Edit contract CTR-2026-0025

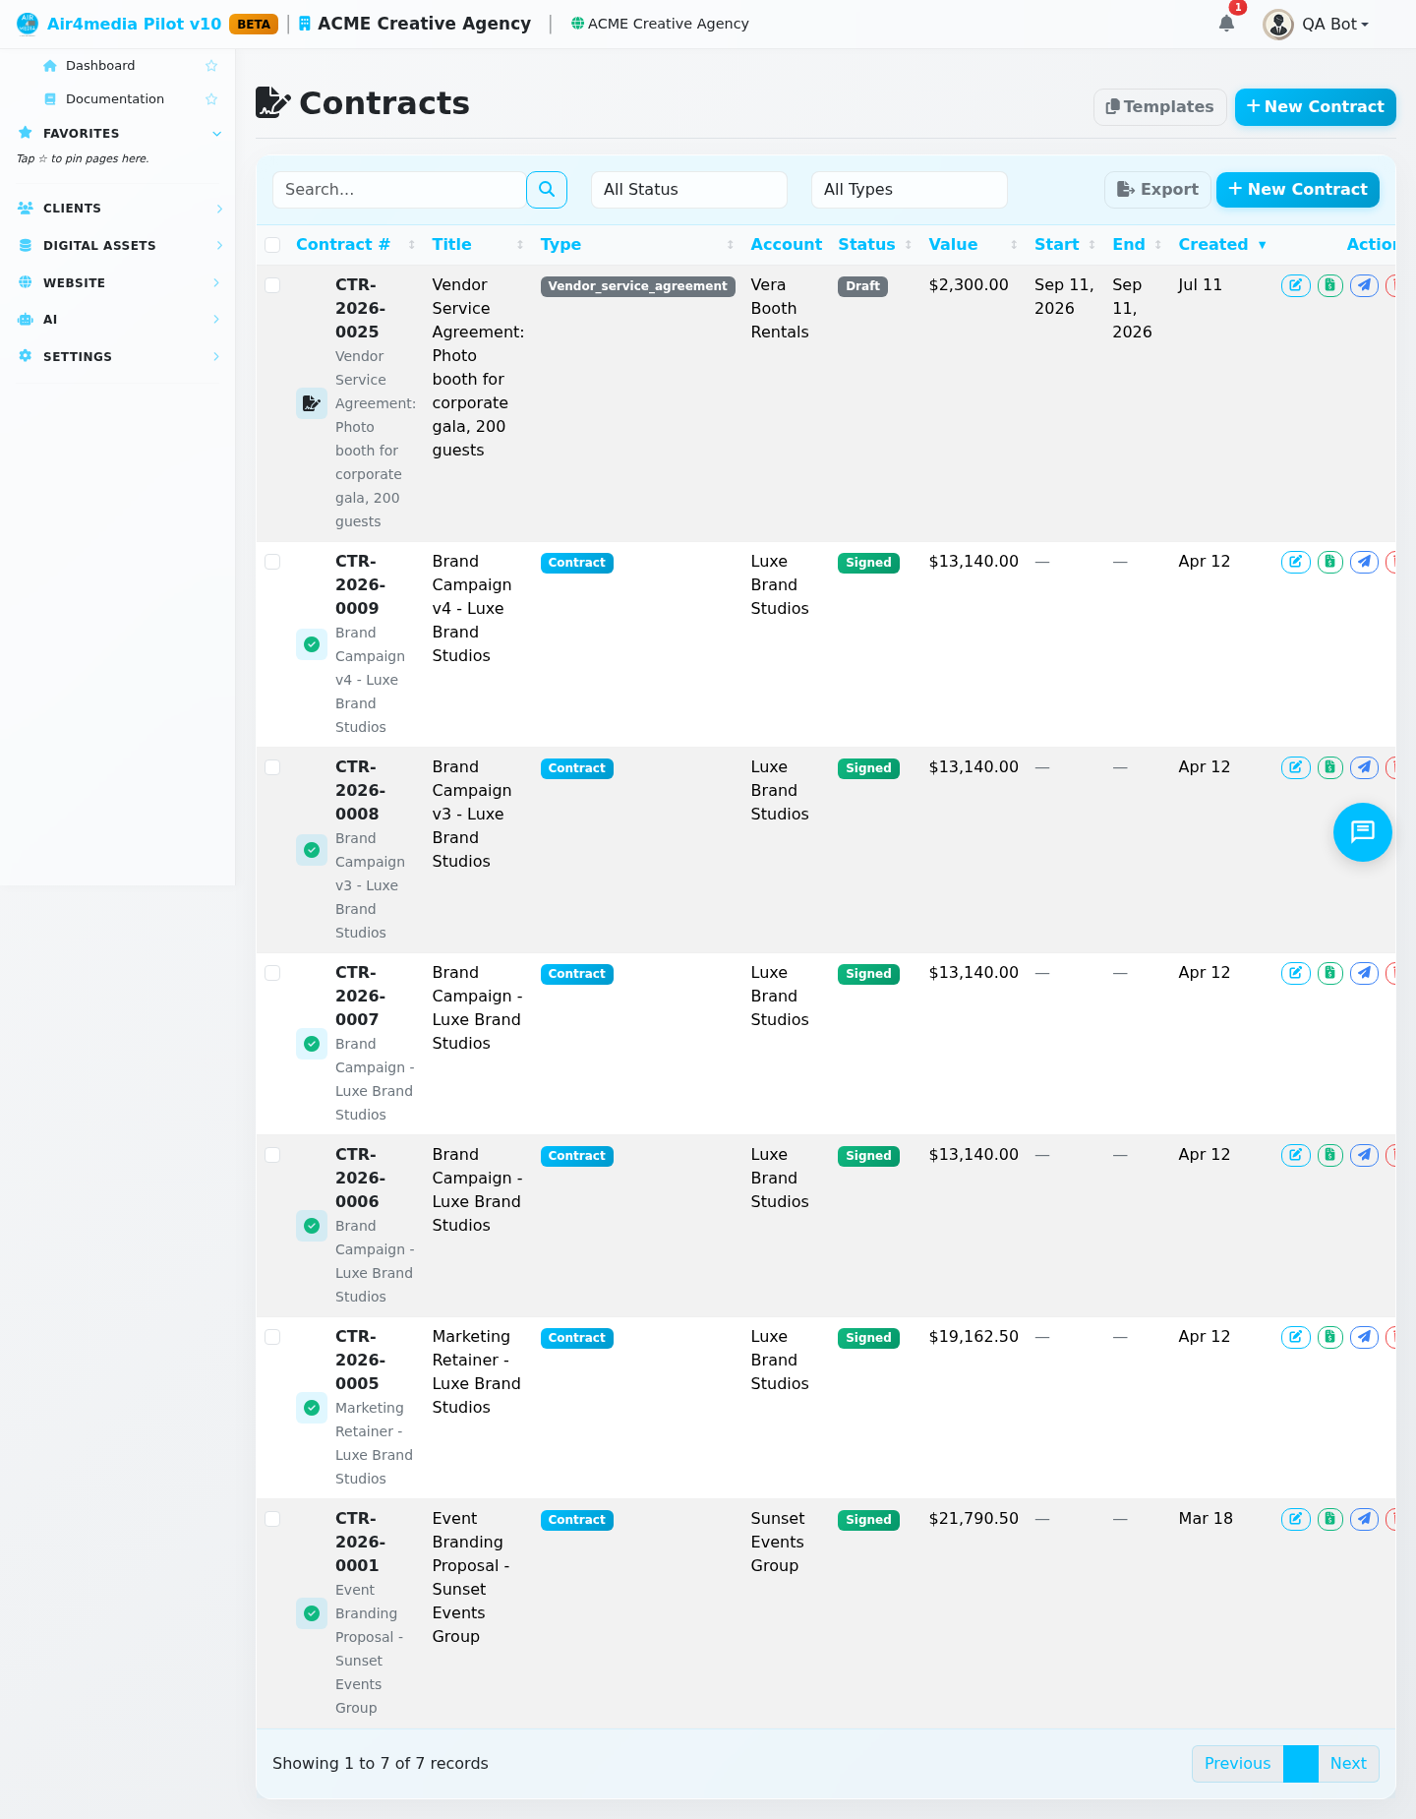pos(1296,285)
